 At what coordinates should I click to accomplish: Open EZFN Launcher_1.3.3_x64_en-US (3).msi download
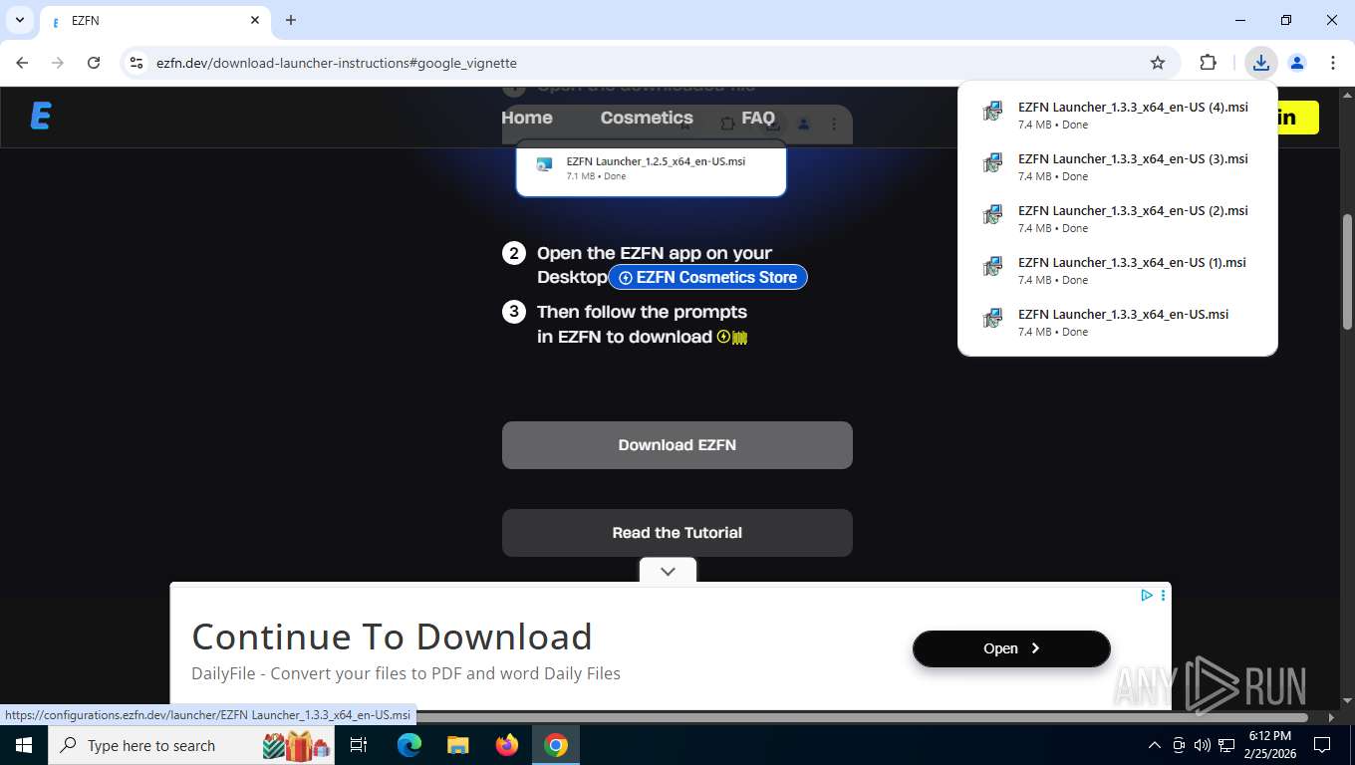(1118, 166)
